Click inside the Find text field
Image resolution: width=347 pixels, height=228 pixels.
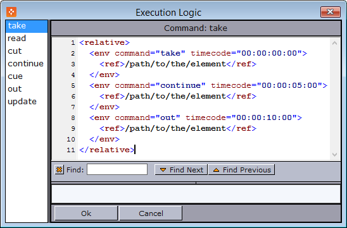pos(117,169)
